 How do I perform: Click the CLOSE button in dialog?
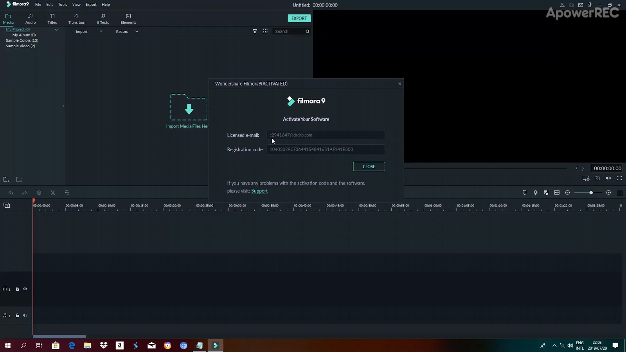(369, 167)
